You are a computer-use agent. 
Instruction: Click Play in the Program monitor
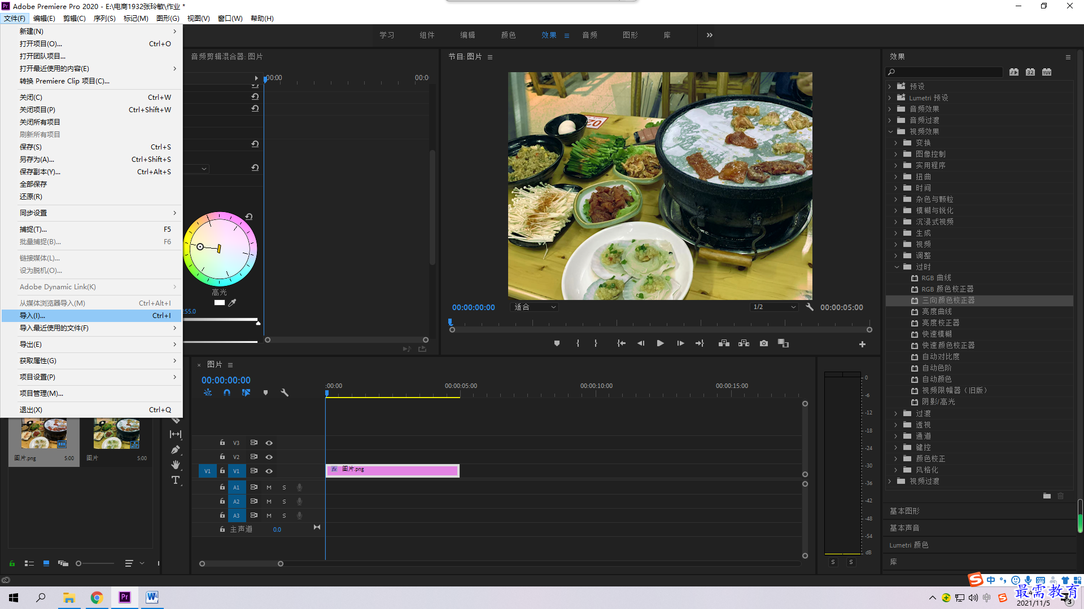660,343
